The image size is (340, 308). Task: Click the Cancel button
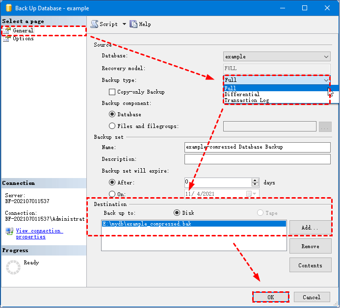(312, 297)
